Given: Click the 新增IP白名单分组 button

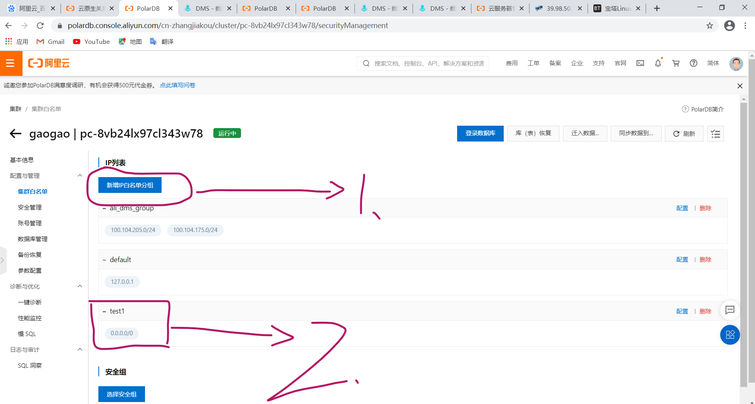Looking at the screenshot, I should pyautogui.click(x=130, y=185).
